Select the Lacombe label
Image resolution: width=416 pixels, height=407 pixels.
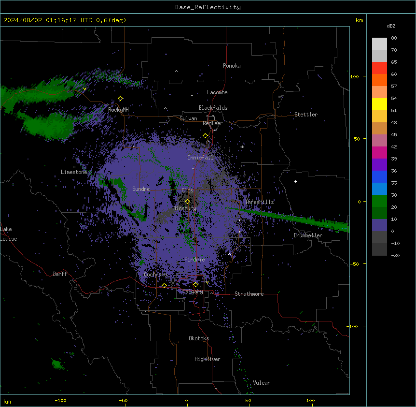point(217,92)
